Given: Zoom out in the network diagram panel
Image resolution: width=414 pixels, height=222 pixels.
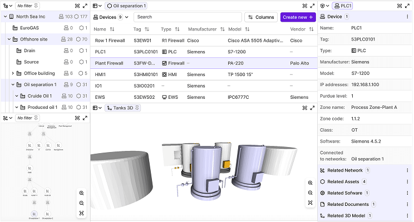Looking at the screenshot, I should [x=82, y=203].
